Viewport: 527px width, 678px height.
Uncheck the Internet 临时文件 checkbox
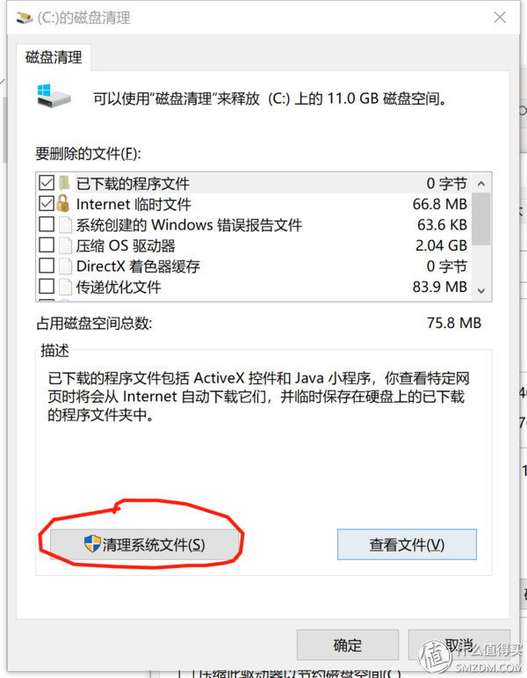tap(47, 203)
